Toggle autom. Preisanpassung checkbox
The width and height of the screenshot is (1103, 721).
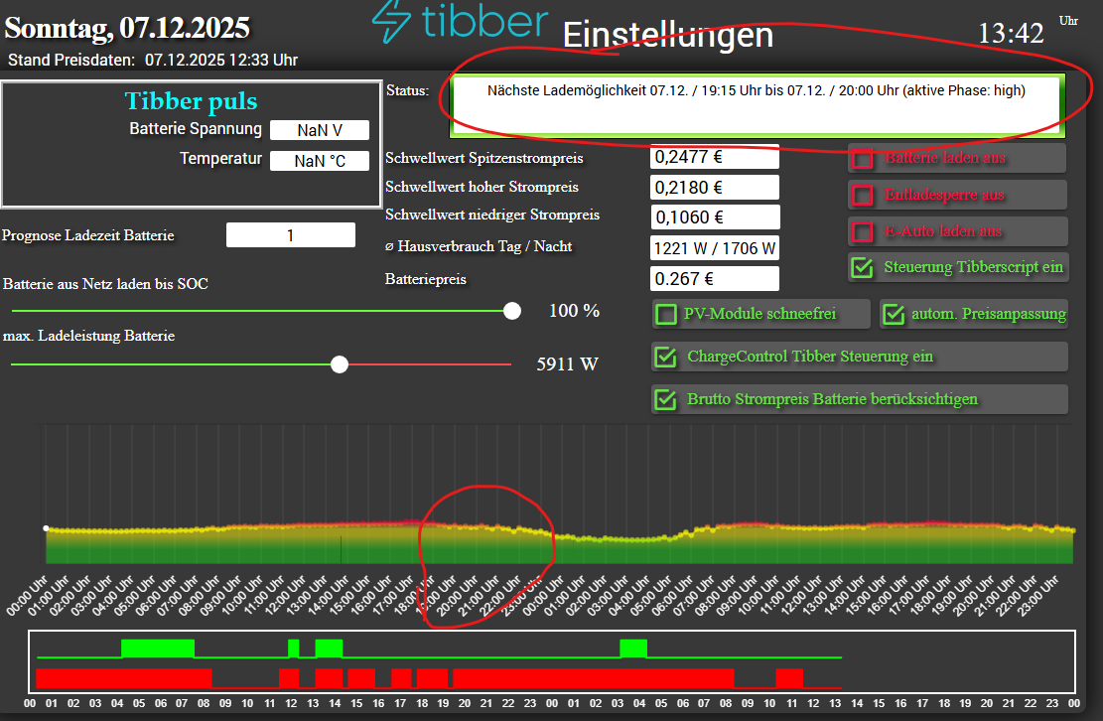(894, 314)
